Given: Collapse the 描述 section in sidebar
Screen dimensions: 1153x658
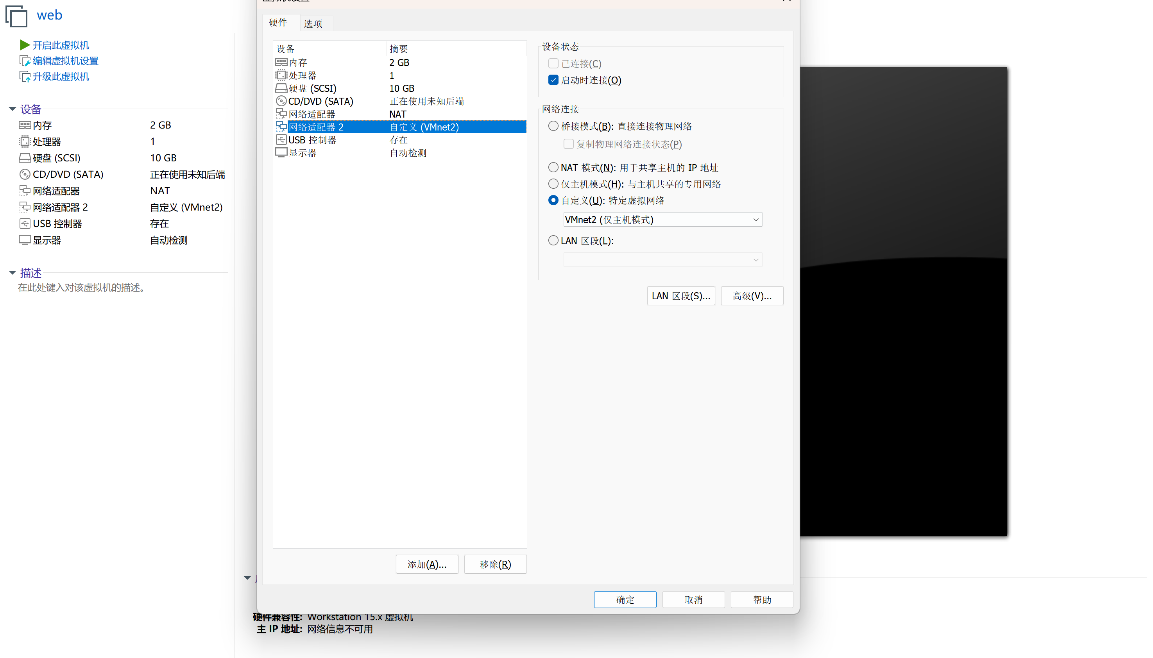Looking at the screenshot, I should 13,272.
